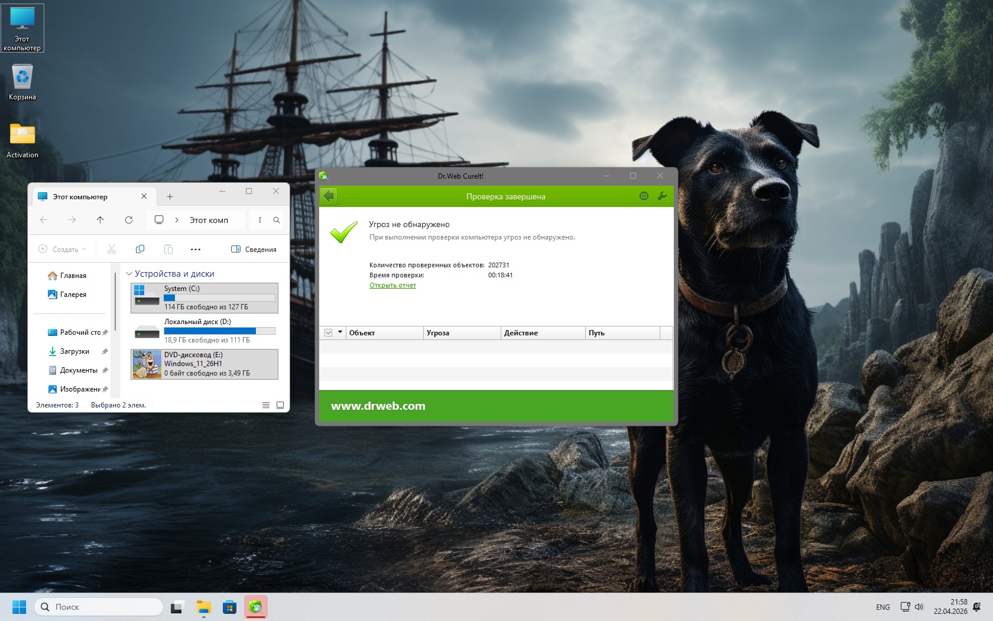Click the taskbar Поиск search box

99,607
